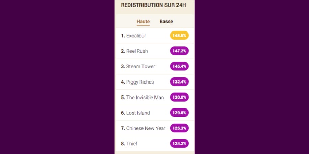309x154 pixels.
Task: Open the Thief game link
Action: click(132, 144)
